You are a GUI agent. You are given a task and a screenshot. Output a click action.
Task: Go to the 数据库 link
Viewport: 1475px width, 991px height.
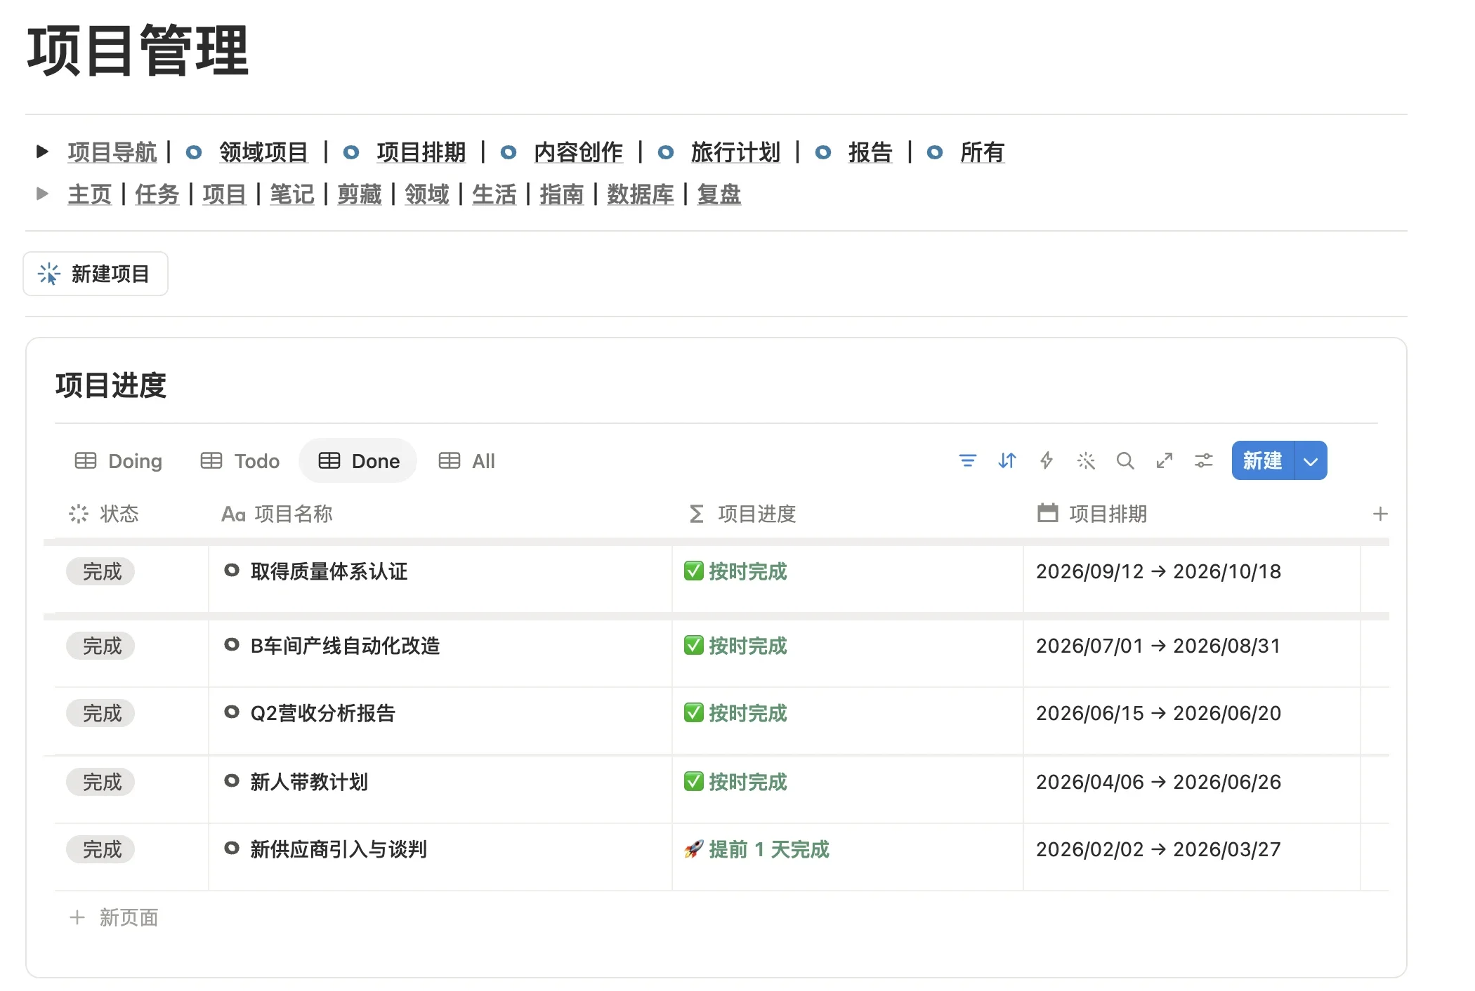tap(641, 194)
